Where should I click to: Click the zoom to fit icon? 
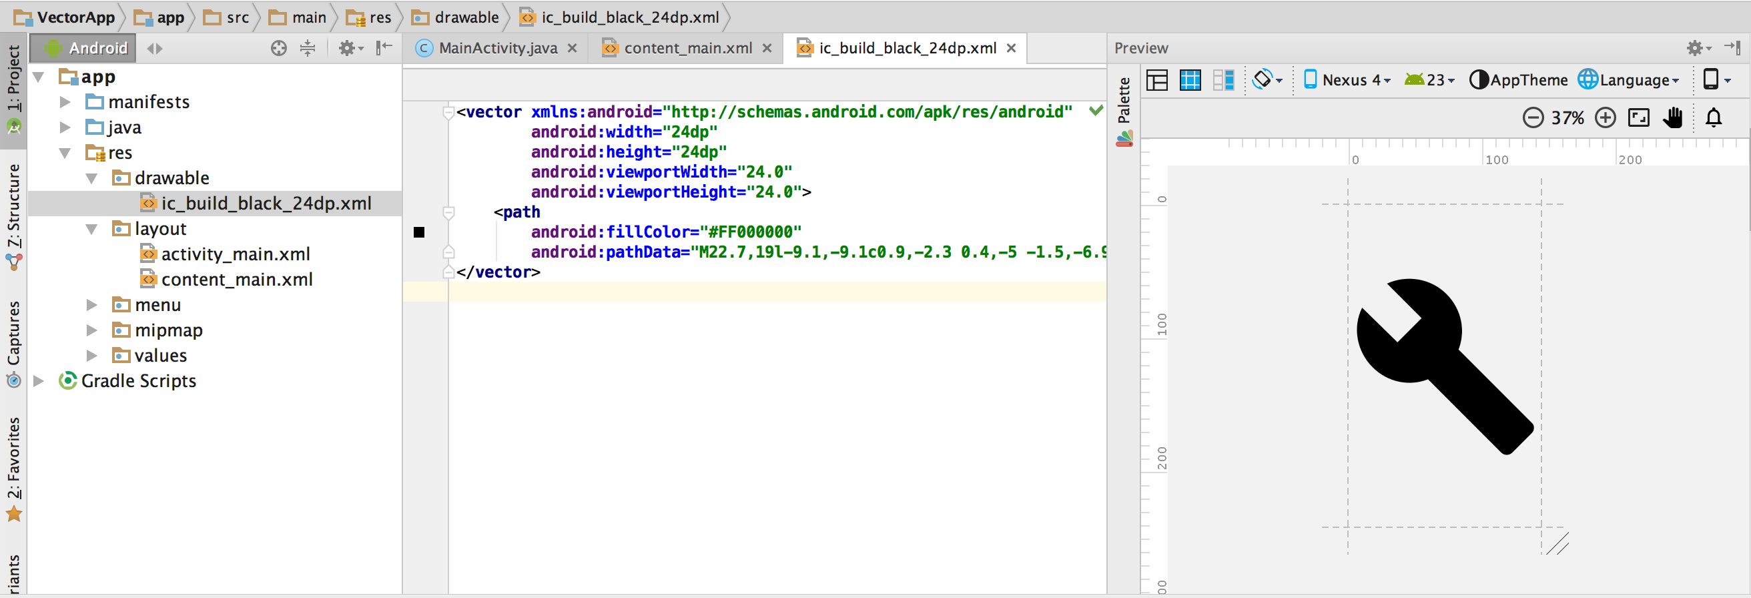1639,118
